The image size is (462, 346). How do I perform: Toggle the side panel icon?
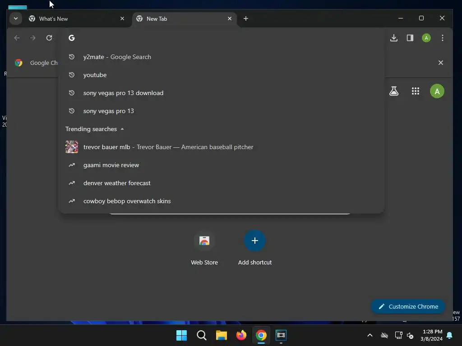point(410,38)
